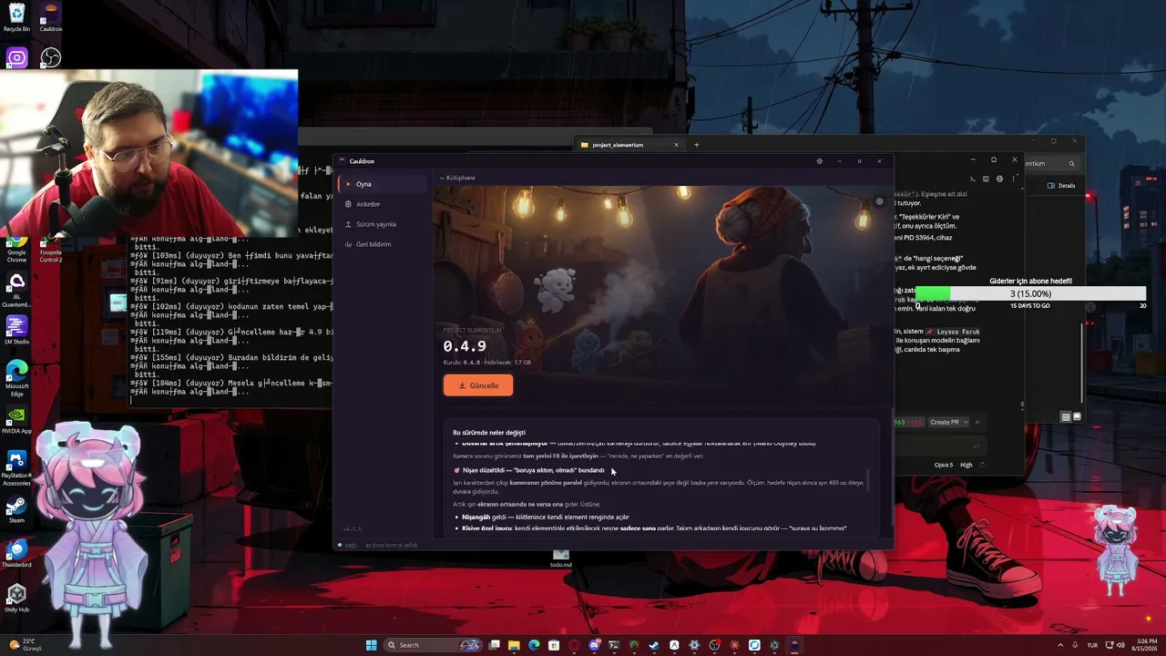Open Anketler in Cauldron sidebar

click(382, 204)
